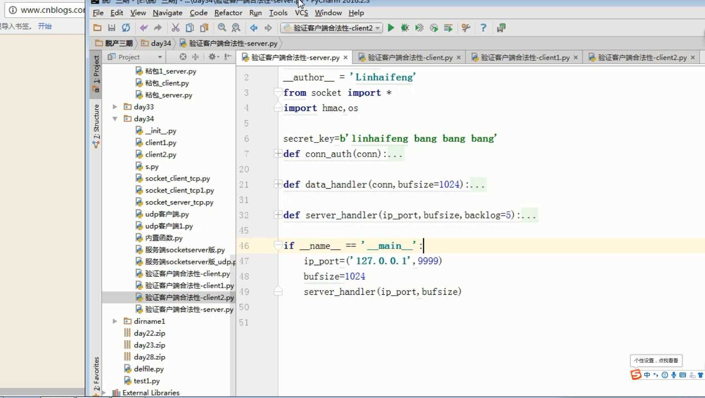Expand the dirname1 folder
Image resolution: width=705 pixels, height=398 pixels.
pos(115,321)
